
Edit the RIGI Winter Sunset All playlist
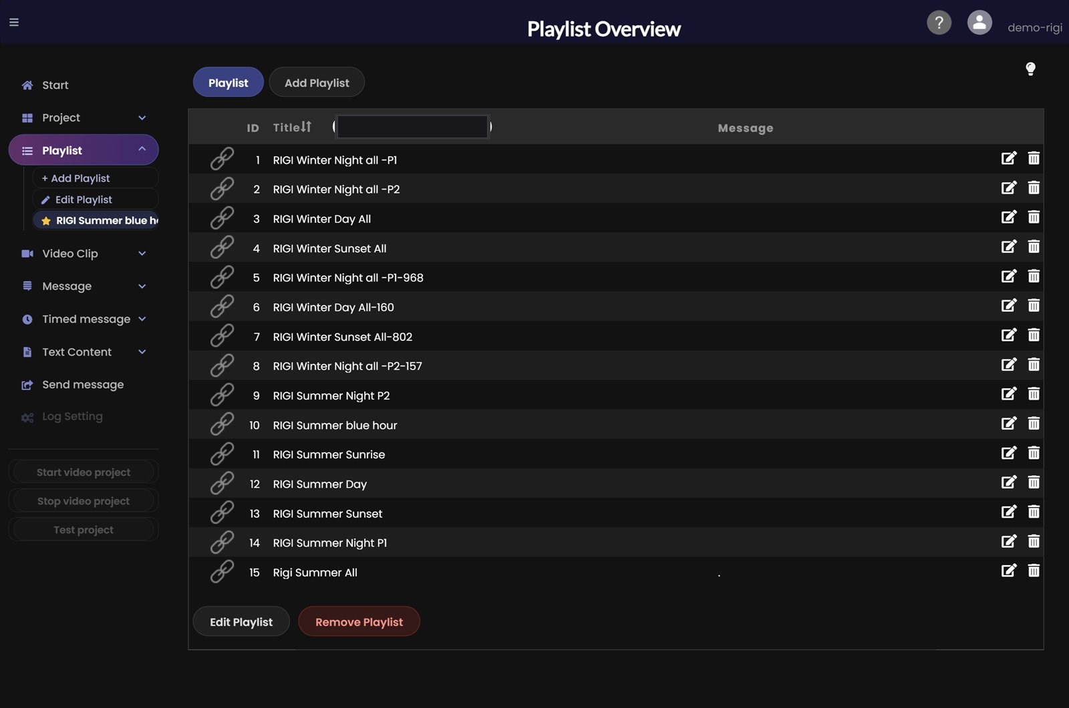pyautogui.click(x=1009, y=246)
